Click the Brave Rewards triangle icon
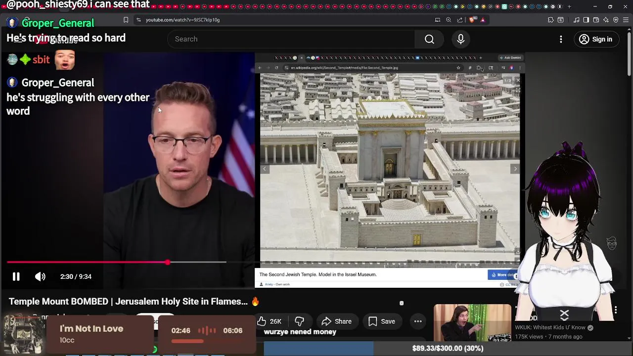This screenshot has height=356, width=633. click(483, 20)
